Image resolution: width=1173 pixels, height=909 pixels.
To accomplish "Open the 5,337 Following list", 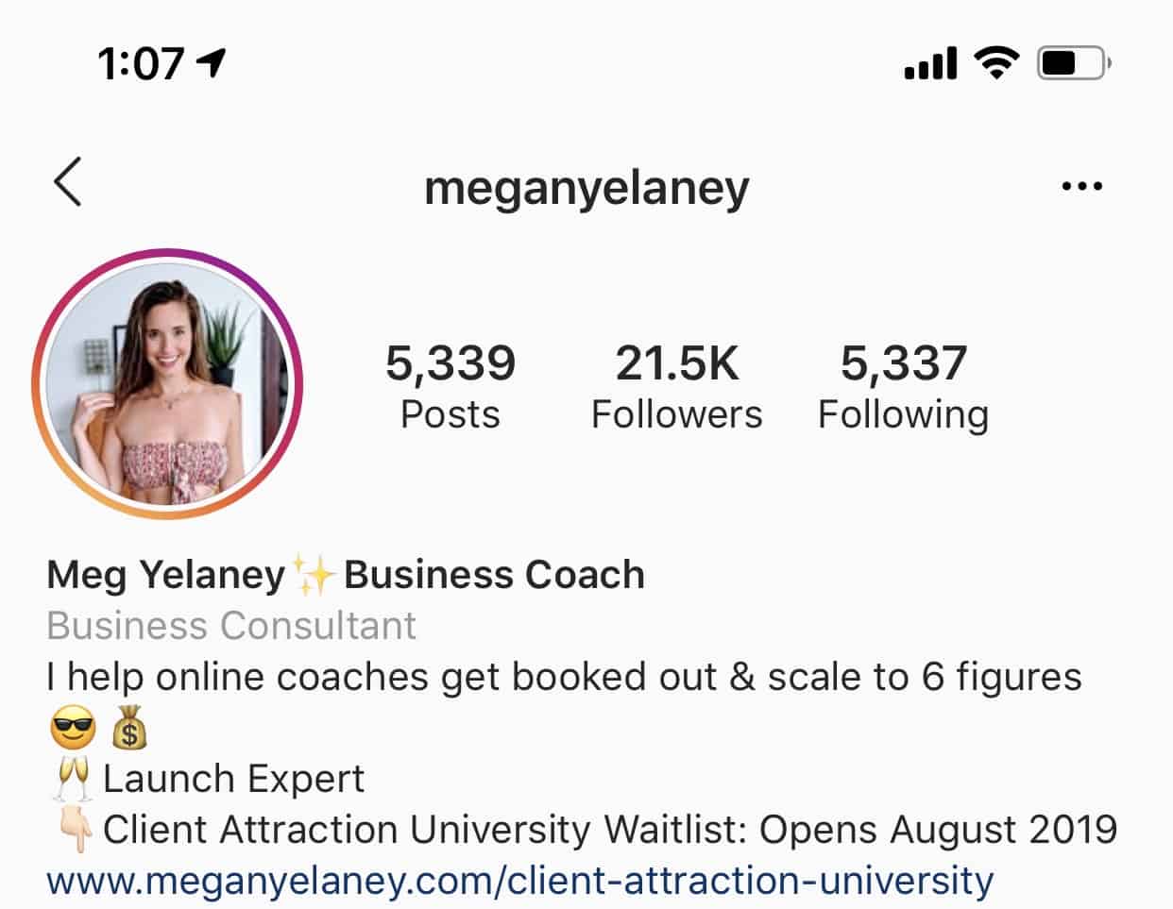I will click(903, 387).
